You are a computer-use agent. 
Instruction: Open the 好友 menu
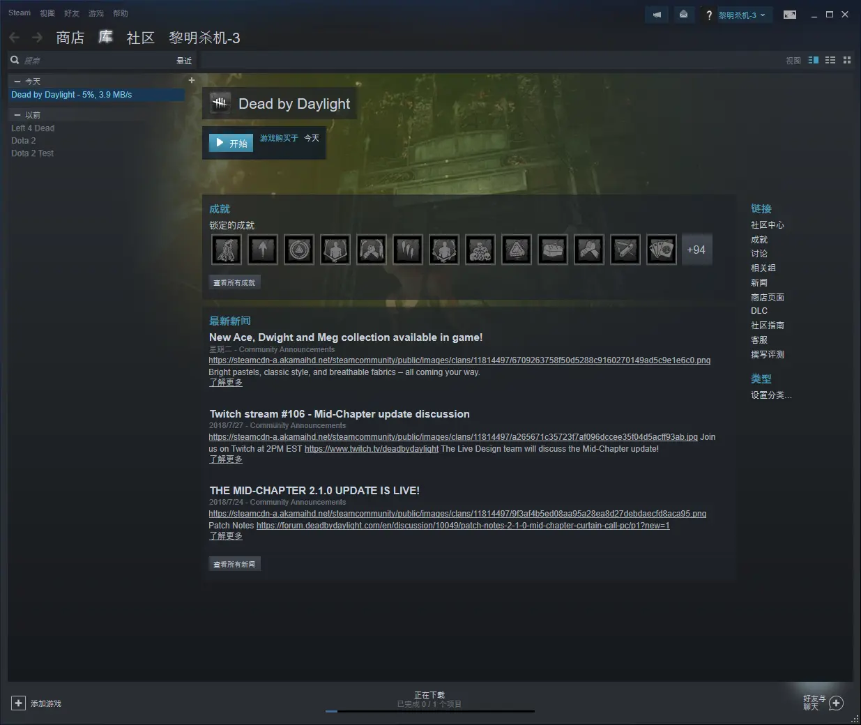coord(72,13)
